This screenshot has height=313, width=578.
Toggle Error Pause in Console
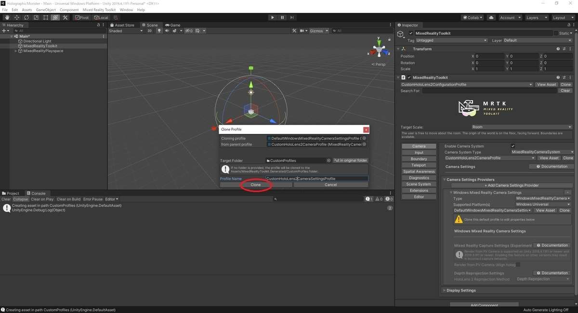tap(93, 199)
